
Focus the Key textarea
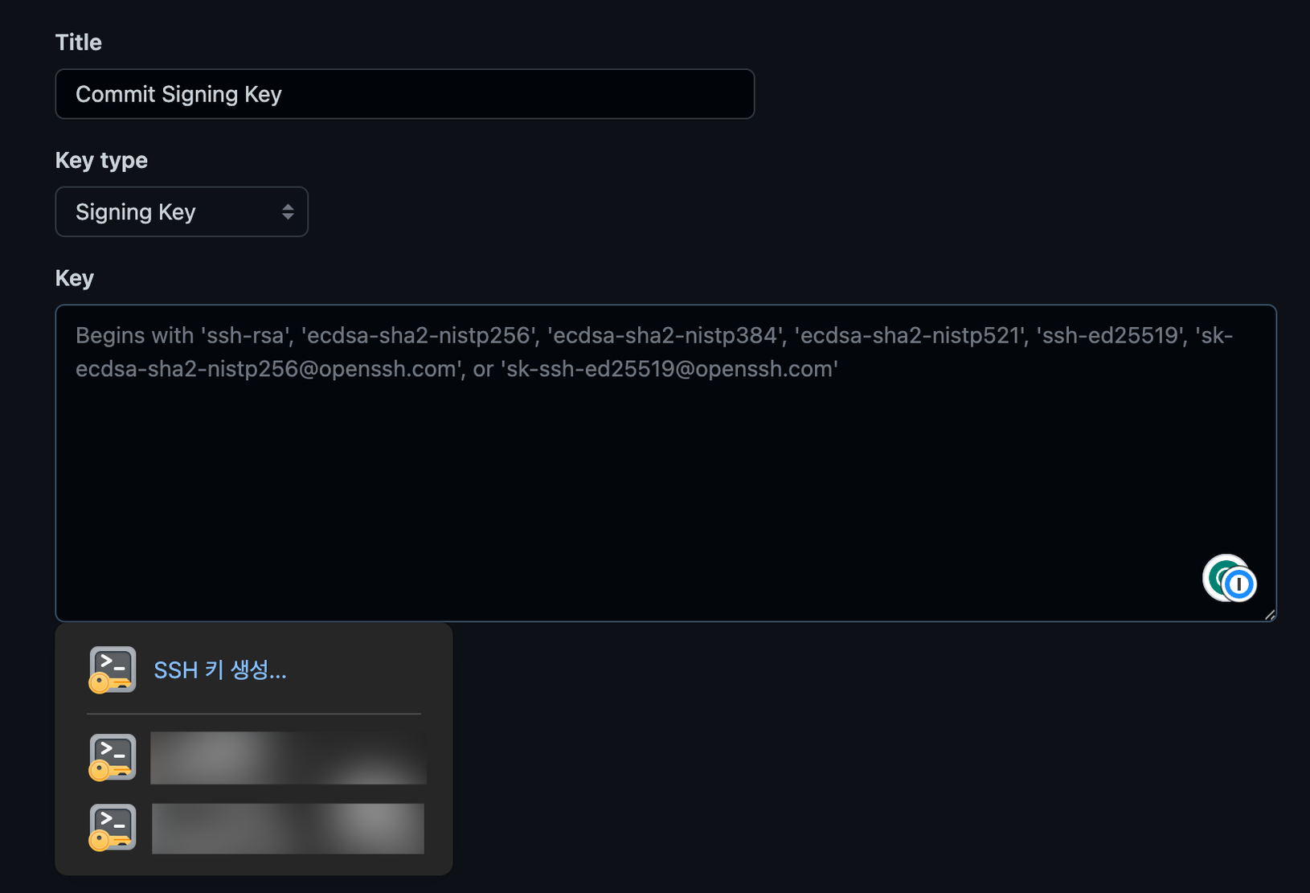click(666, 463)
